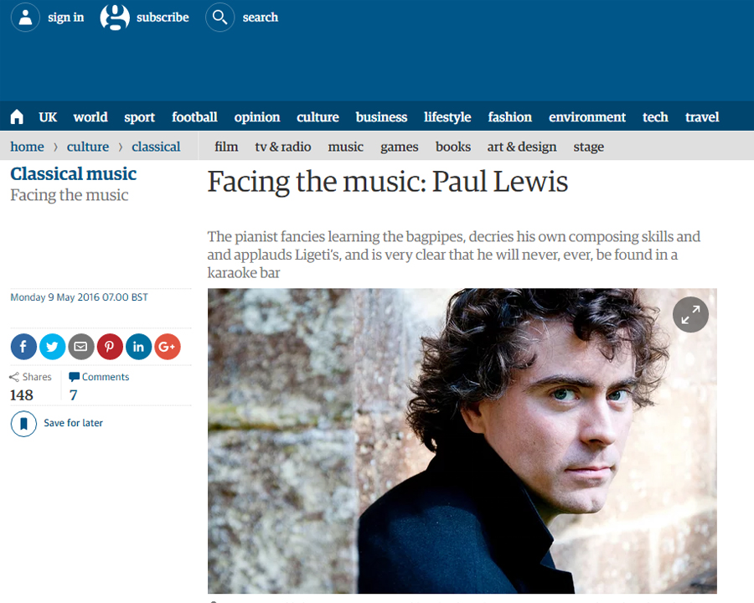Select the music subsection tab

tap(345, 147)
